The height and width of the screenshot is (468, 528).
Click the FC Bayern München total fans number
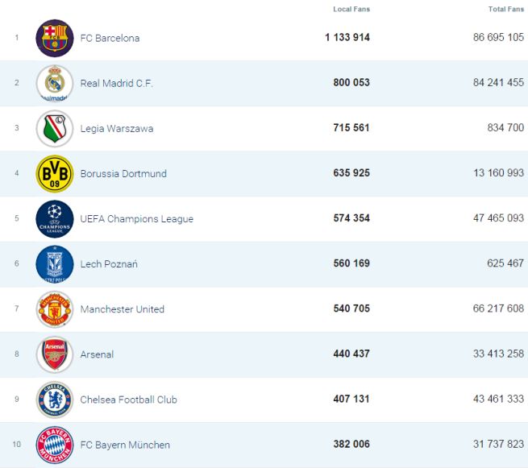(x=494, y=445)
